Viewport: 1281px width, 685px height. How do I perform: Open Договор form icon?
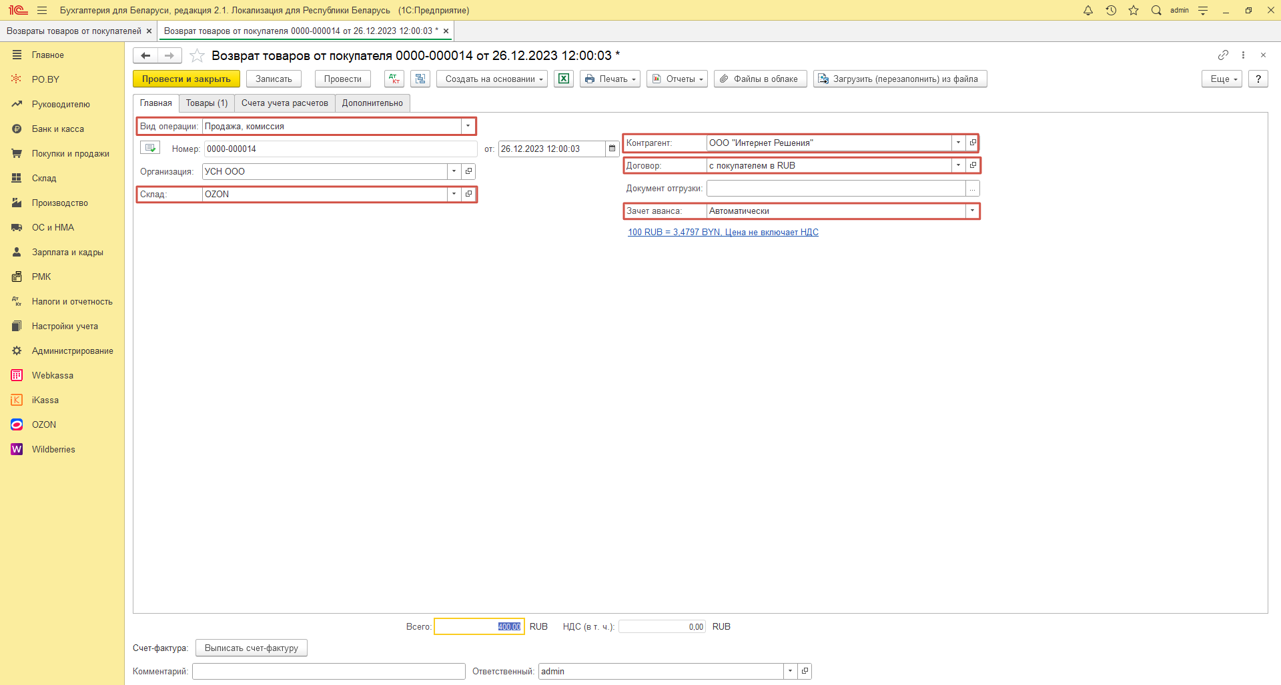[x=973, y=165]
